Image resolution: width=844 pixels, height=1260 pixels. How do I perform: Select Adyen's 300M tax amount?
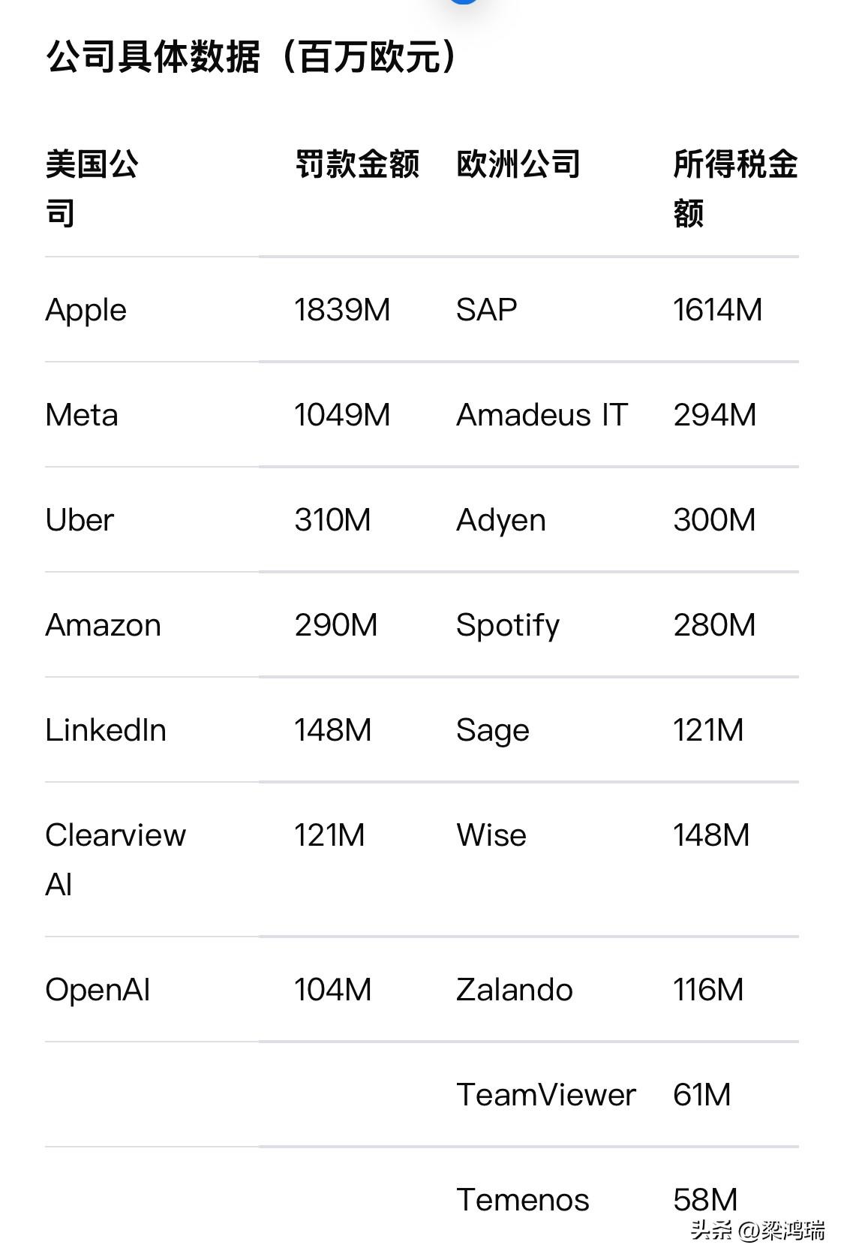tap(714, 520)
